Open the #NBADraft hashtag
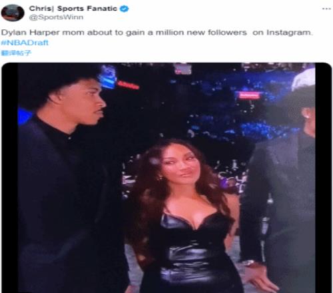333x293 pixels. point(25,43)
